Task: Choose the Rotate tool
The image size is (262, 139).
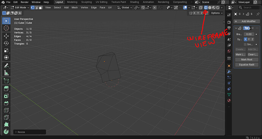Action: click(6, 43)
